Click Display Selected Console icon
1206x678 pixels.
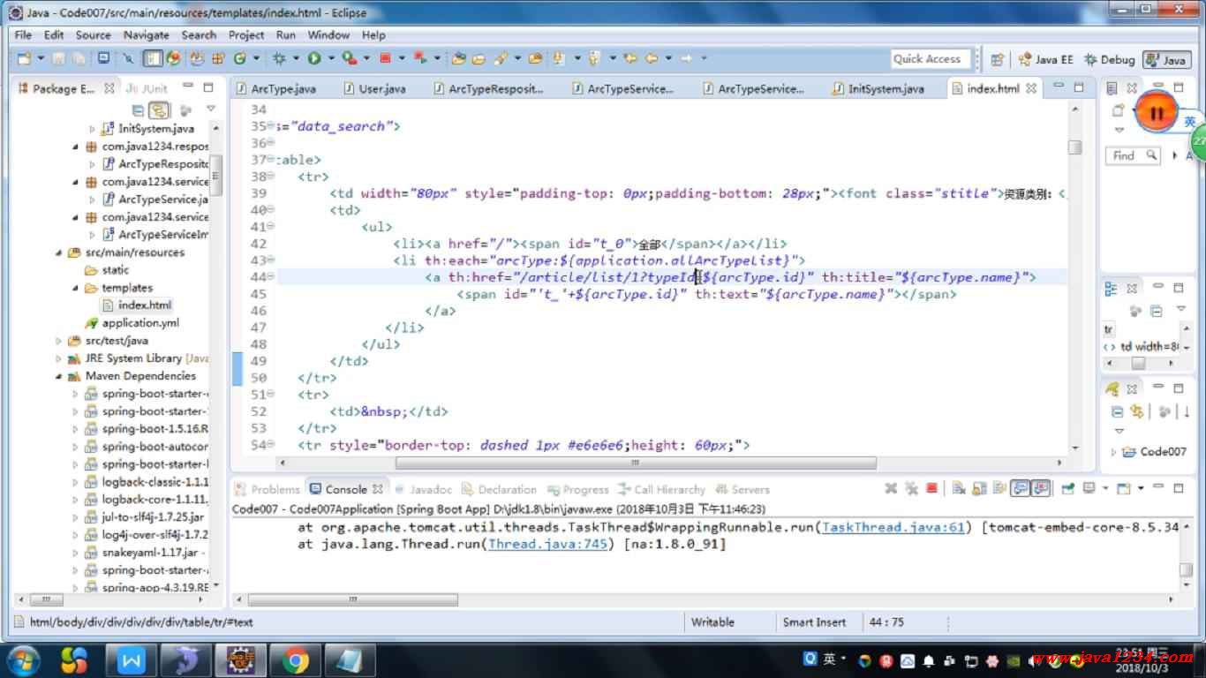tap(1089, 488)
